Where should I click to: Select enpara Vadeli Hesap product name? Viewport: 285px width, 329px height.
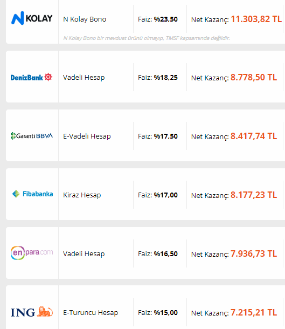(84, 254)
